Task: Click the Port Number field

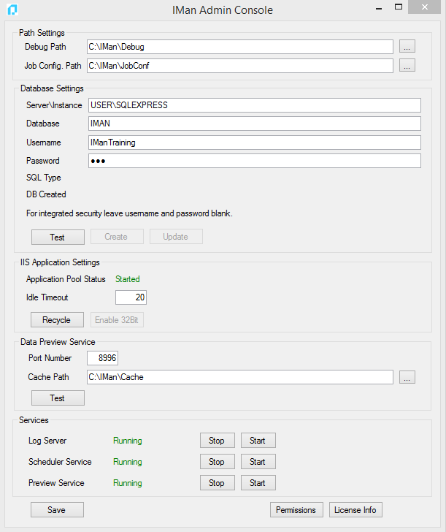Action: pyautogui.click(x=102, y=358)
